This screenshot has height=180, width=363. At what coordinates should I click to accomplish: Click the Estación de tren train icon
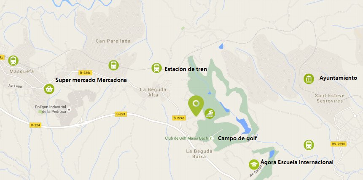156,68
